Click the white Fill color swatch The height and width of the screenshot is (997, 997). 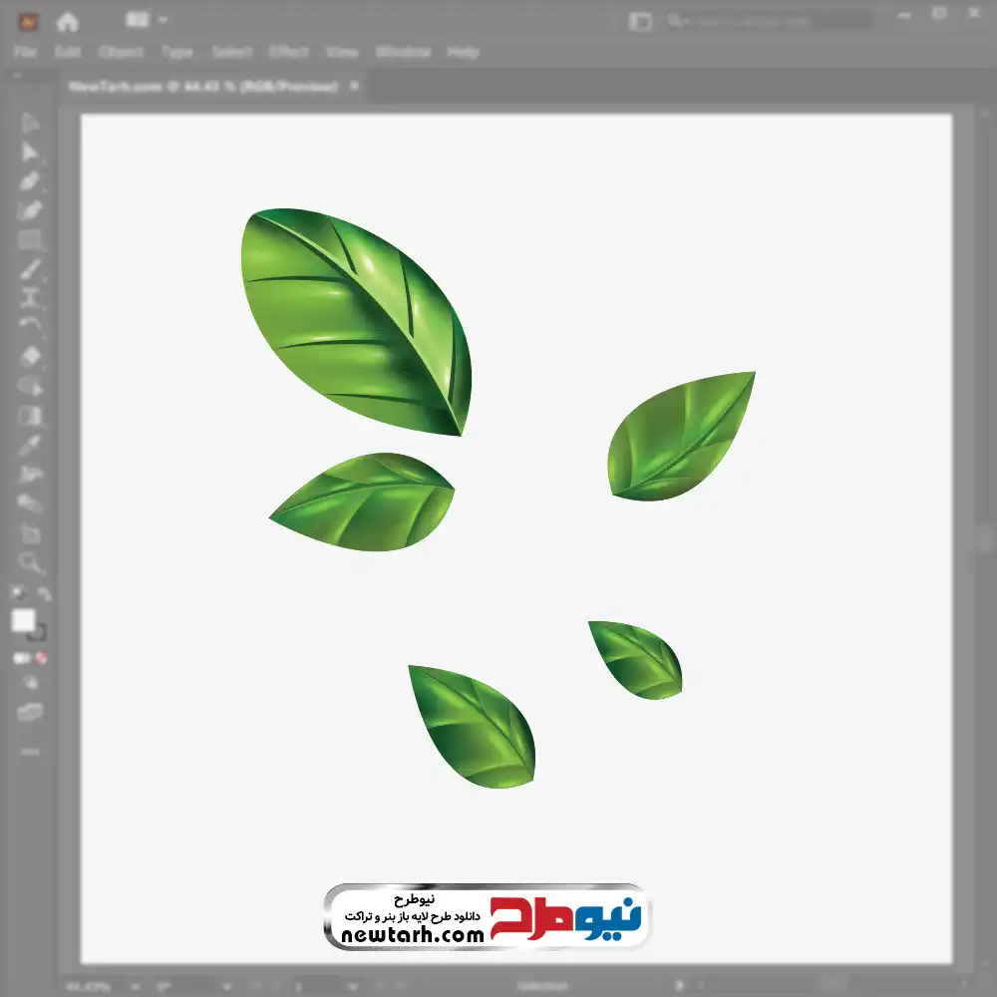pyautogui.click(x=24, y=621)
